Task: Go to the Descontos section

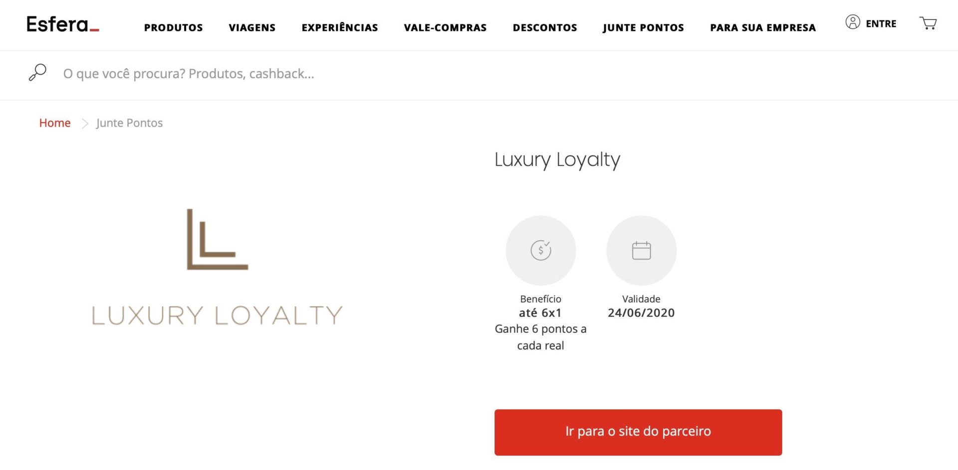Action: (545, 27)
